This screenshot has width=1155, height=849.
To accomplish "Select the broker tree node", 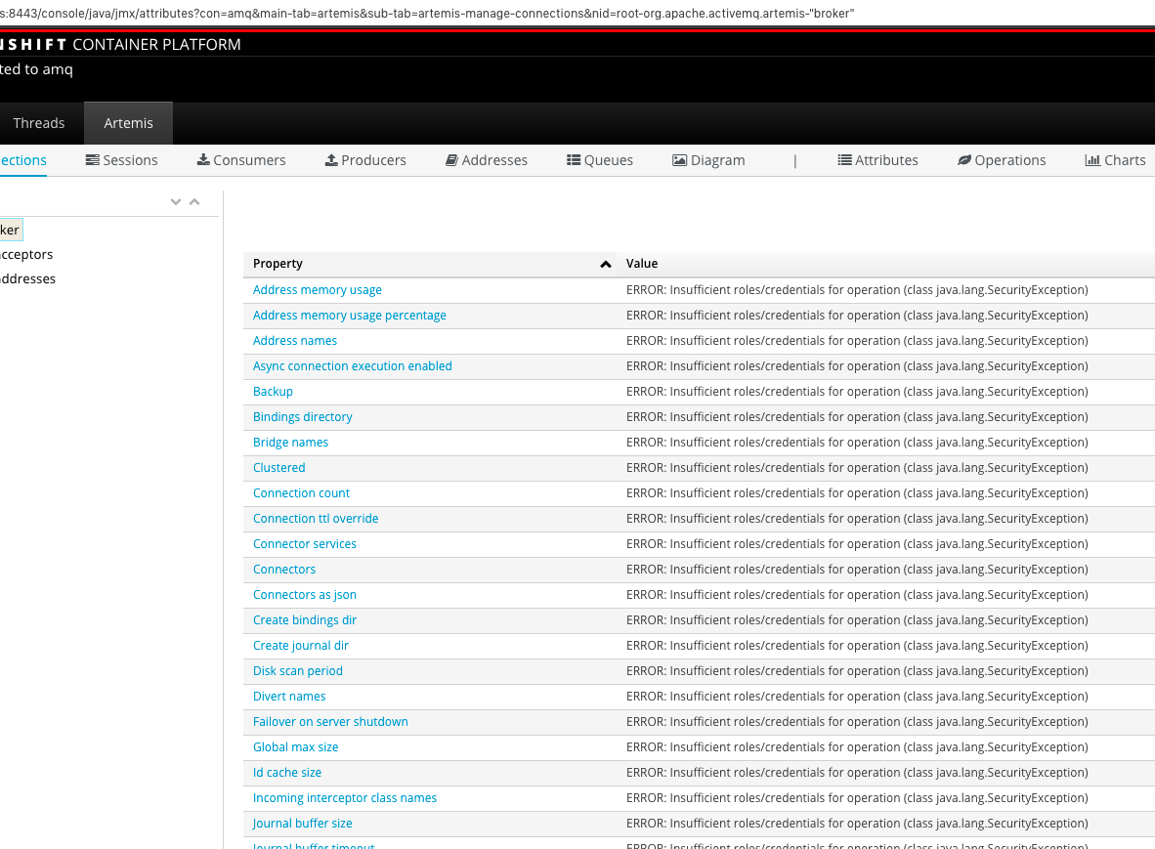I will (x=11, y=230).
